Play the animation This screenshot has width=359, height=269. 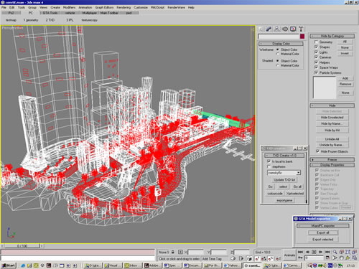(x=314, y=252)
